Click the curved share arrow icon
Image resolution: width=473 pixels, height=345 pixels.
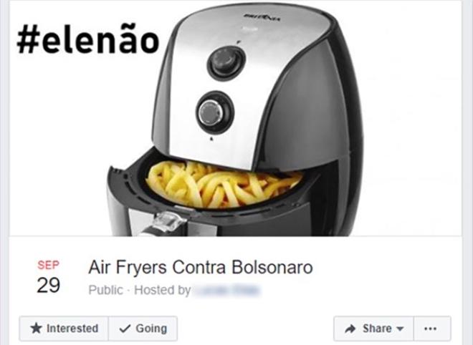(x=350, y=329)
